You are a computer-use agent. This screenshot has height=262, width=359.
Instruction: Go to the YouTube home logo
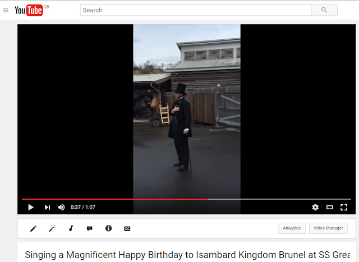click(x=29, y=10)
